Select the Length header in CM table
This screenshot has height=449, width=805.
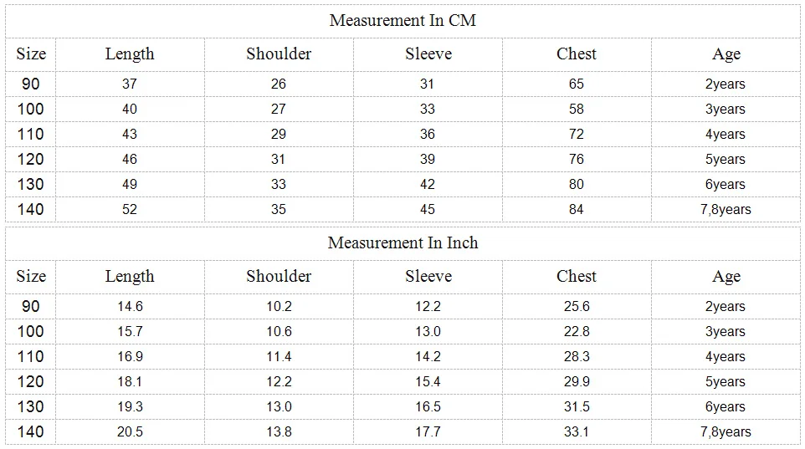coord(130,54)
